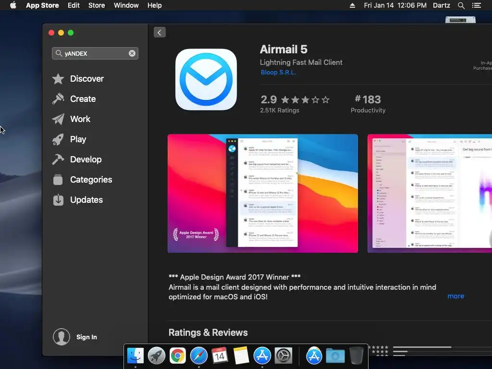Open Categories icon
492x369 pixels.
58,180
